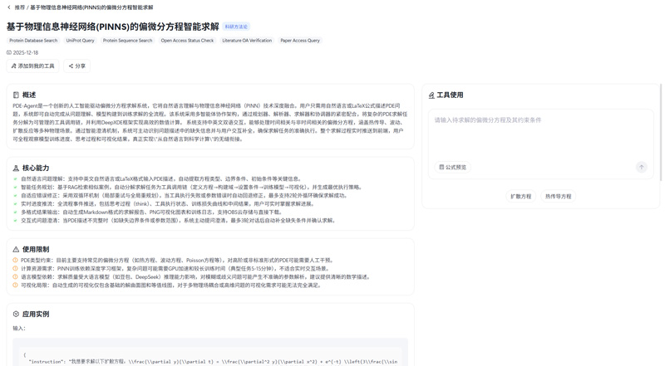Select the Protein Database Search tag
665x366 pixels.
[33, 41]
